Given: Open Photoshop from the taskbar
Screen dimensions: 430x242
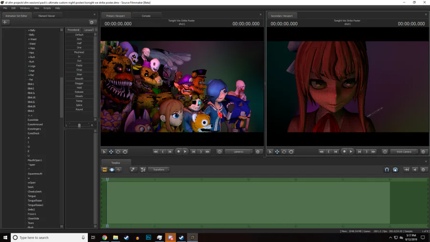Looking at the screenshot, I should pos(149,238).
